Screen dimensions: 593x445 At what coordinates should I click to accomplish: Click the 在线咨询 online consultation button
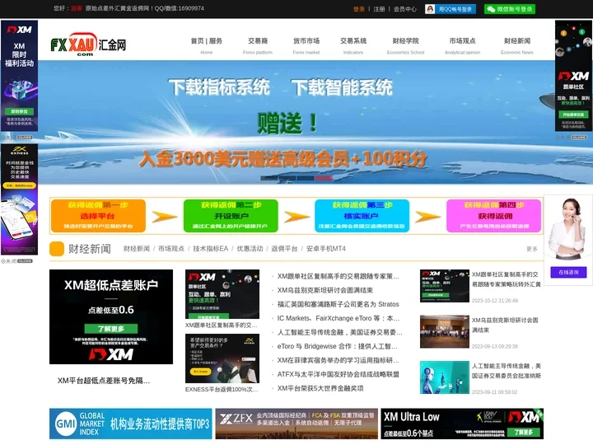tap(568, 272)
